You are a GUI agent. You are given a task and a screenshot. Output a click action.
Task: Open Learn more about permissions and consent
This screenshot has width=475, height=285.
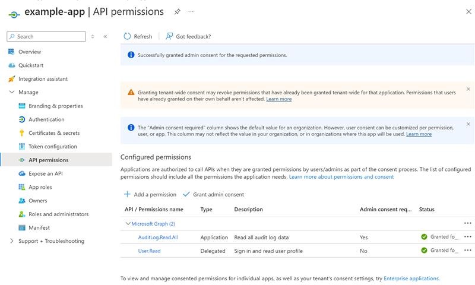(341, 177)
